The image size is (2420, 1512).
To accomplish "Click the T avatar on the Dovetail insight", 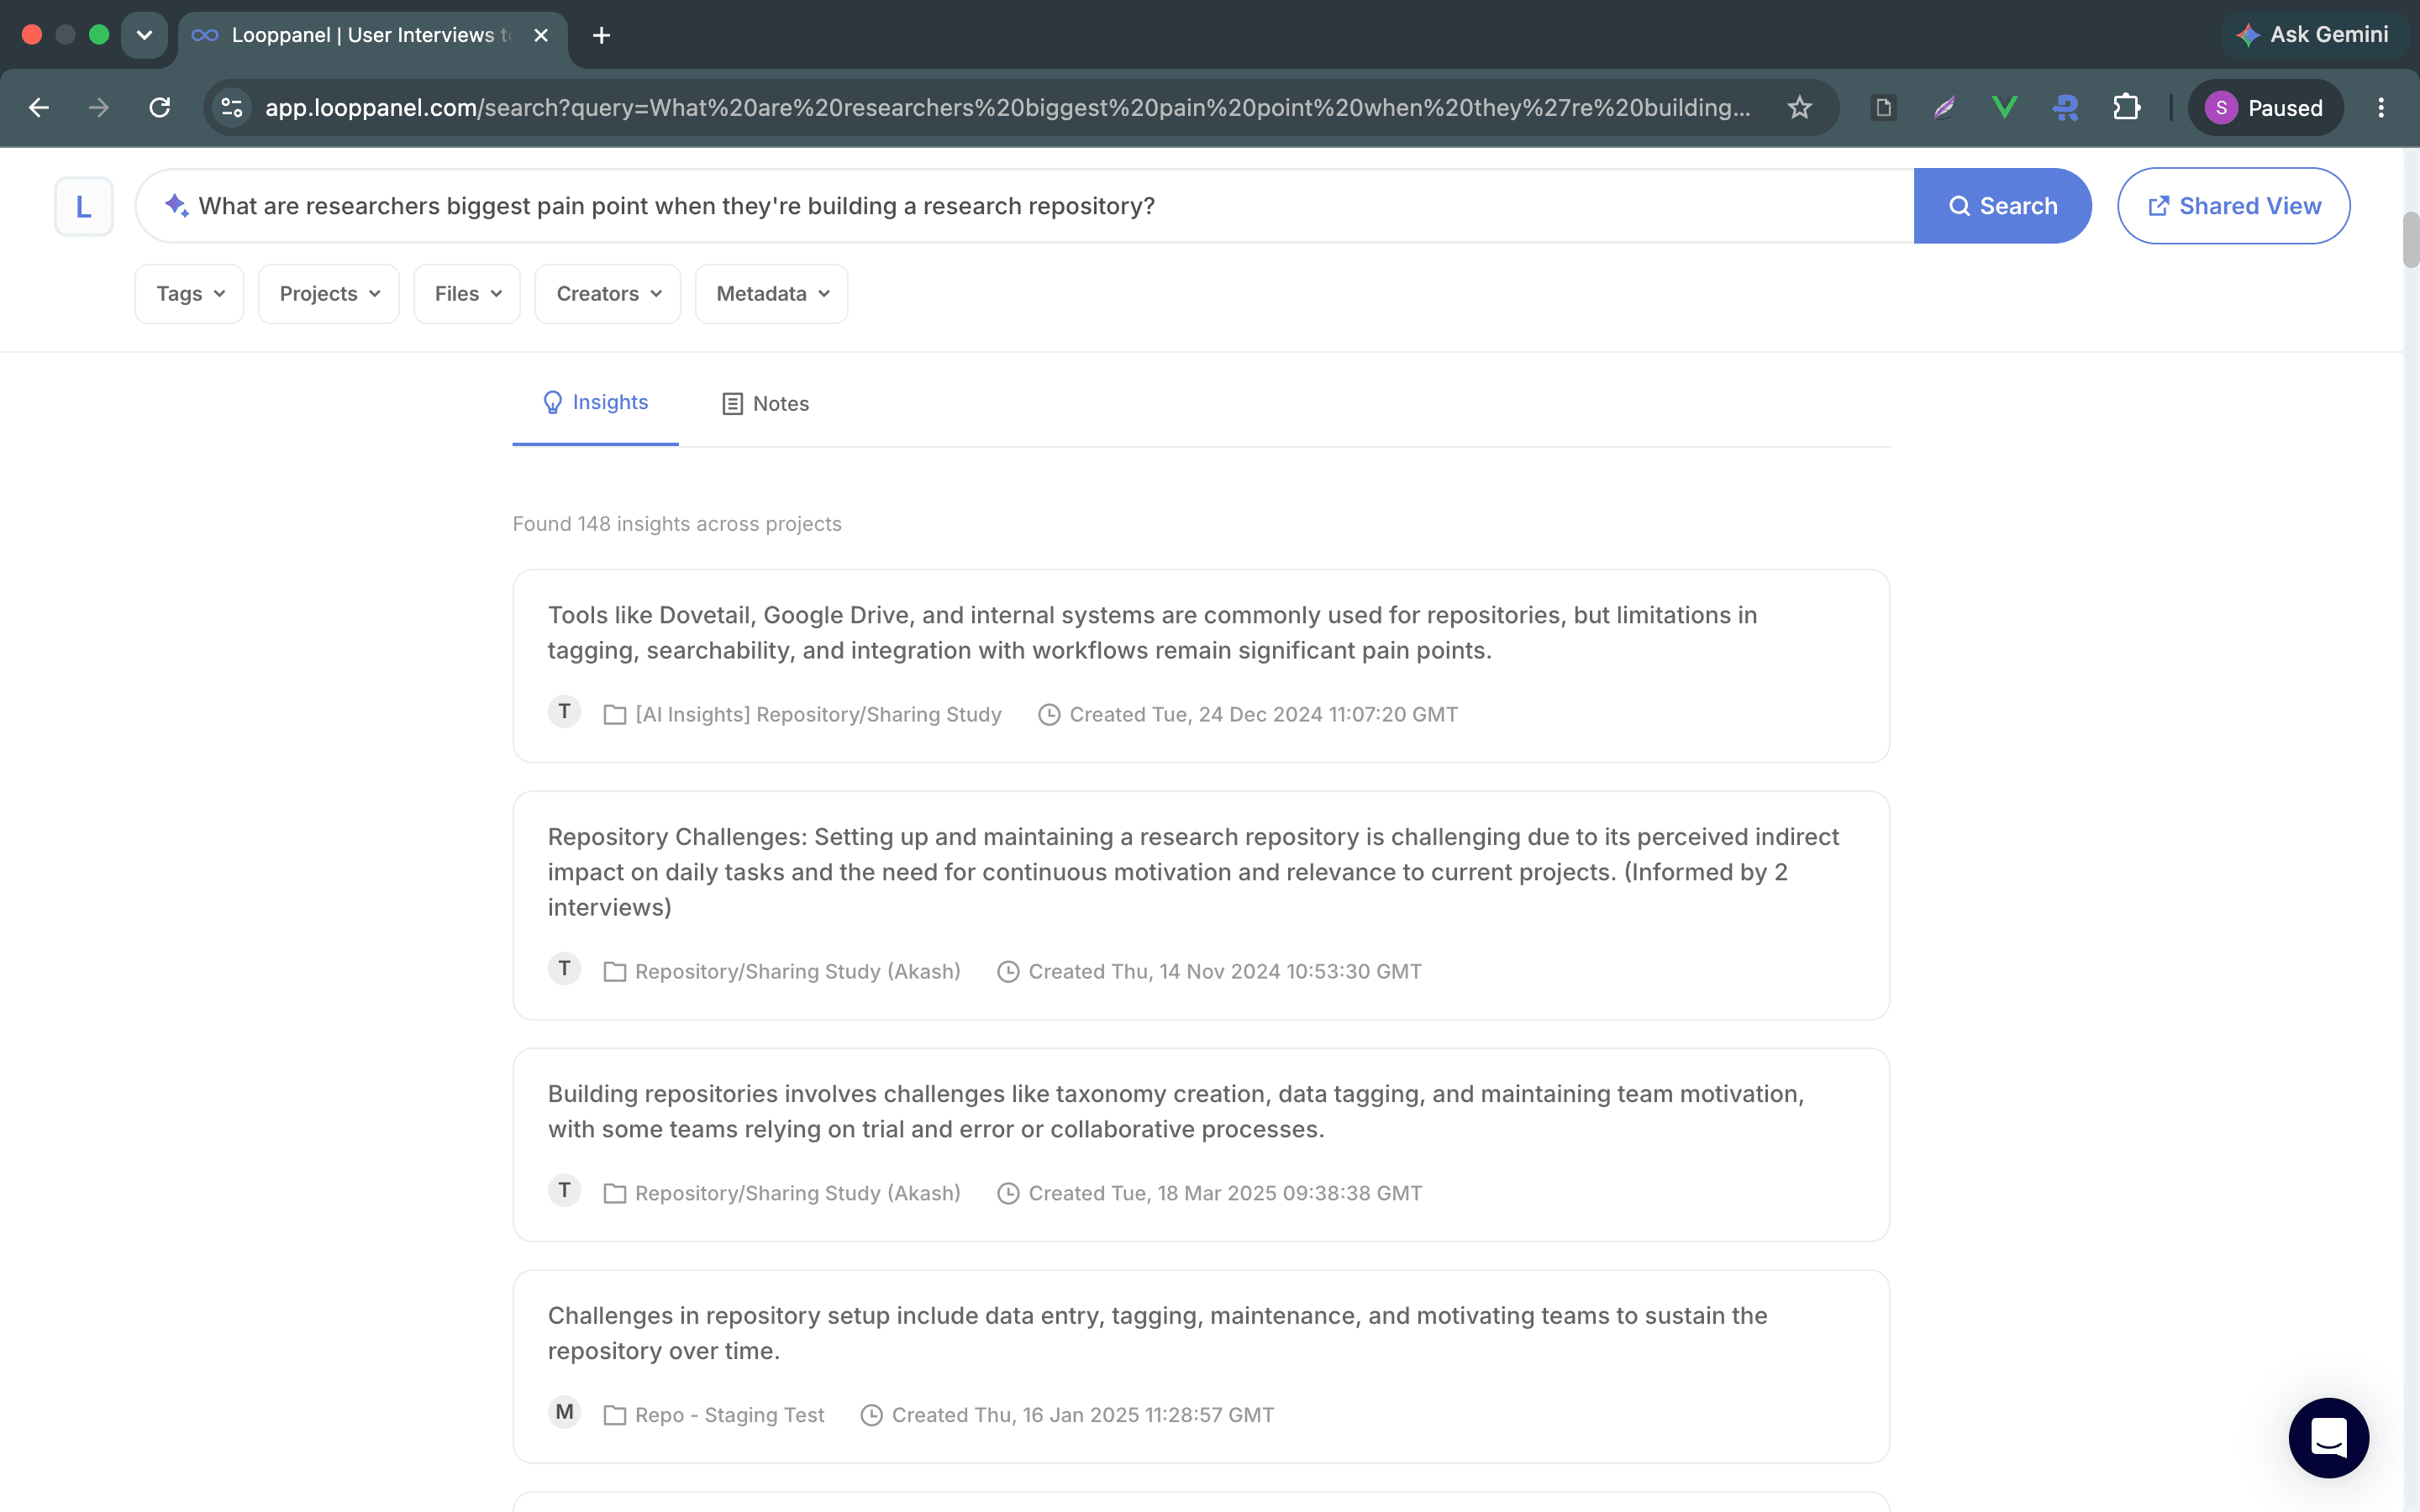I will pyautogui.click(x=565, y=712).
